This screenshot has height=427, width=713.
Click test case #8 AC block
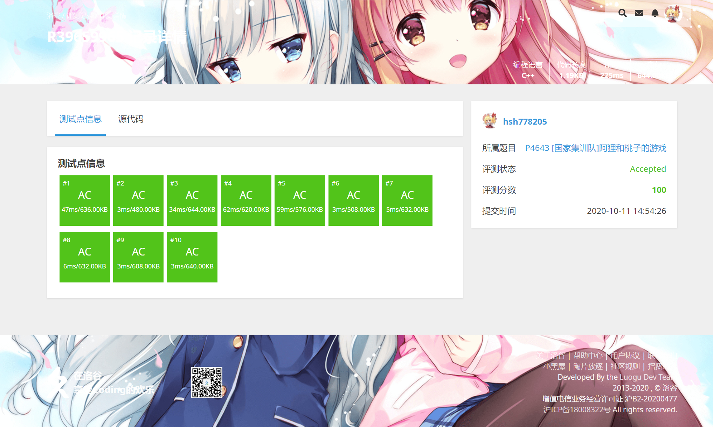click(x=84, y=257)
